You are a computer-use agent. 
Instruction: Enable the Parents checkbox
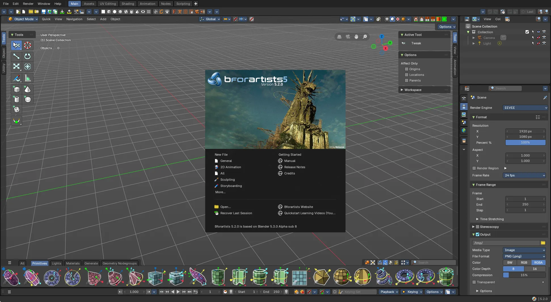(x=407, y=80)
